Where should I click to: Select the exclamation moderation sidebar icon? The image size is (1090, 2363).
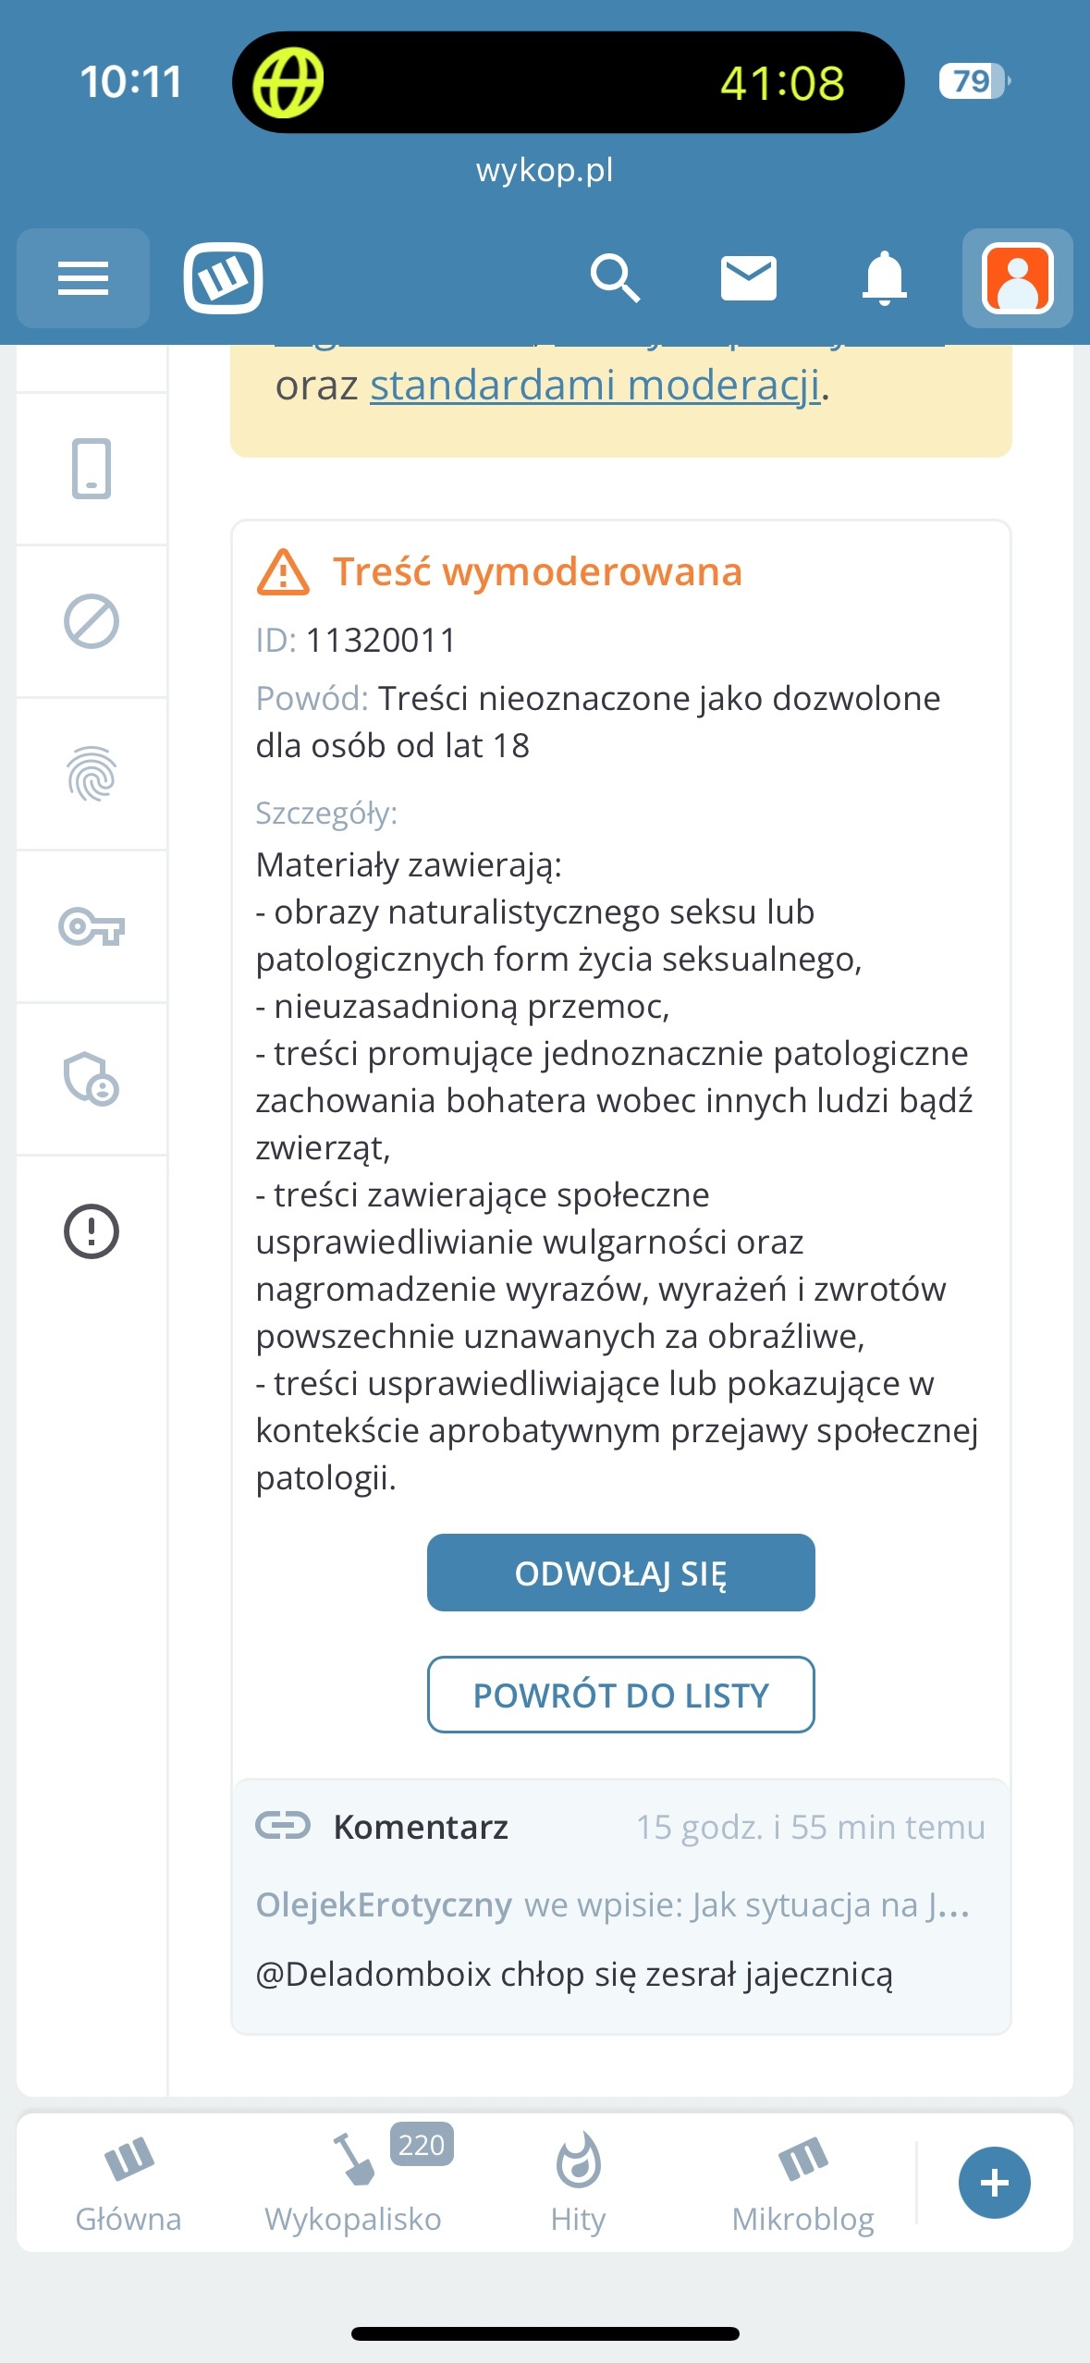pyautogui.click(x=92, y=1231)
